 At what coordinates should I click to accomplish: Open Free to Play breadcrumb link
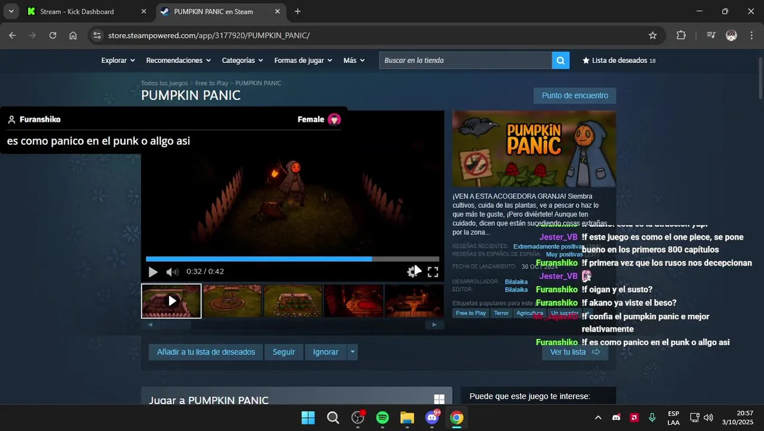pos(212,83)
